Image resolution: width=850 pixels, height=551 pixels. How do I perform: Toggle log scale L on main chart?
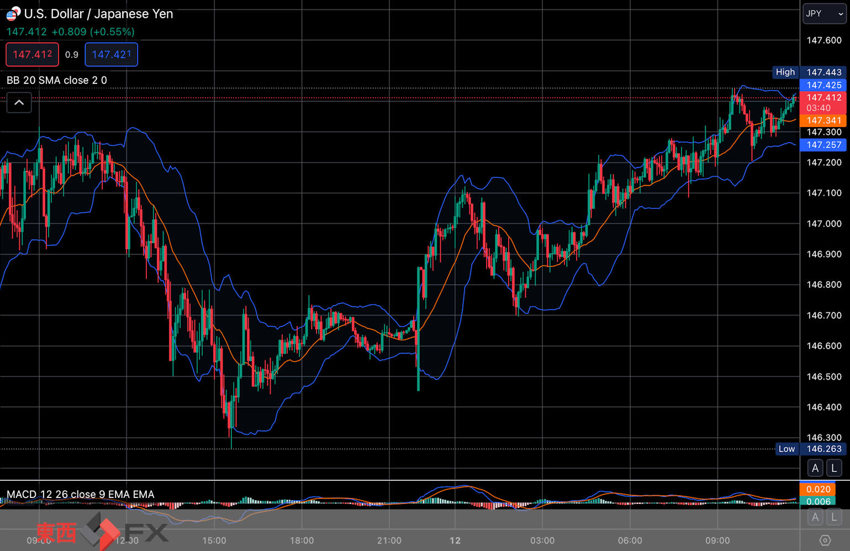[834, 468]
